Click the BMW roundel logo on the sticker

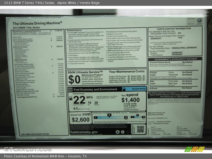point(199,20)
